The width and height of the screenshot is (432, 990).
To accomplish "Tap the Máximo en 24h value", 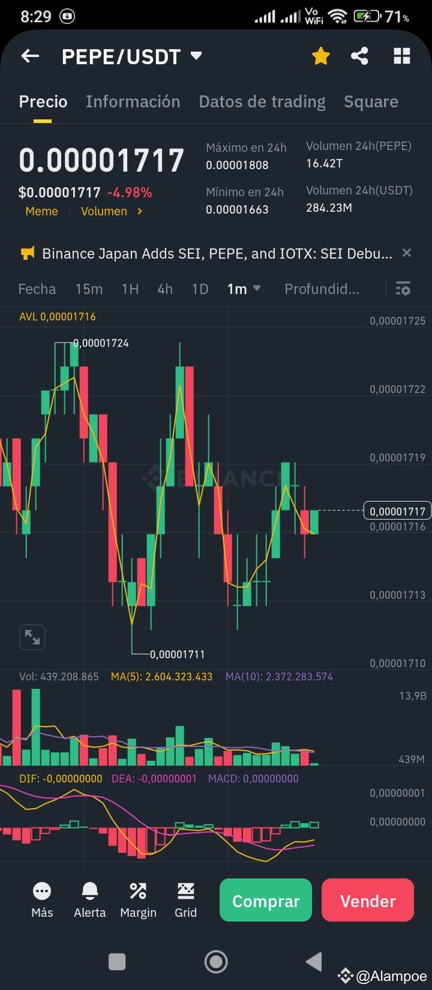I will [x=237, y=165].
